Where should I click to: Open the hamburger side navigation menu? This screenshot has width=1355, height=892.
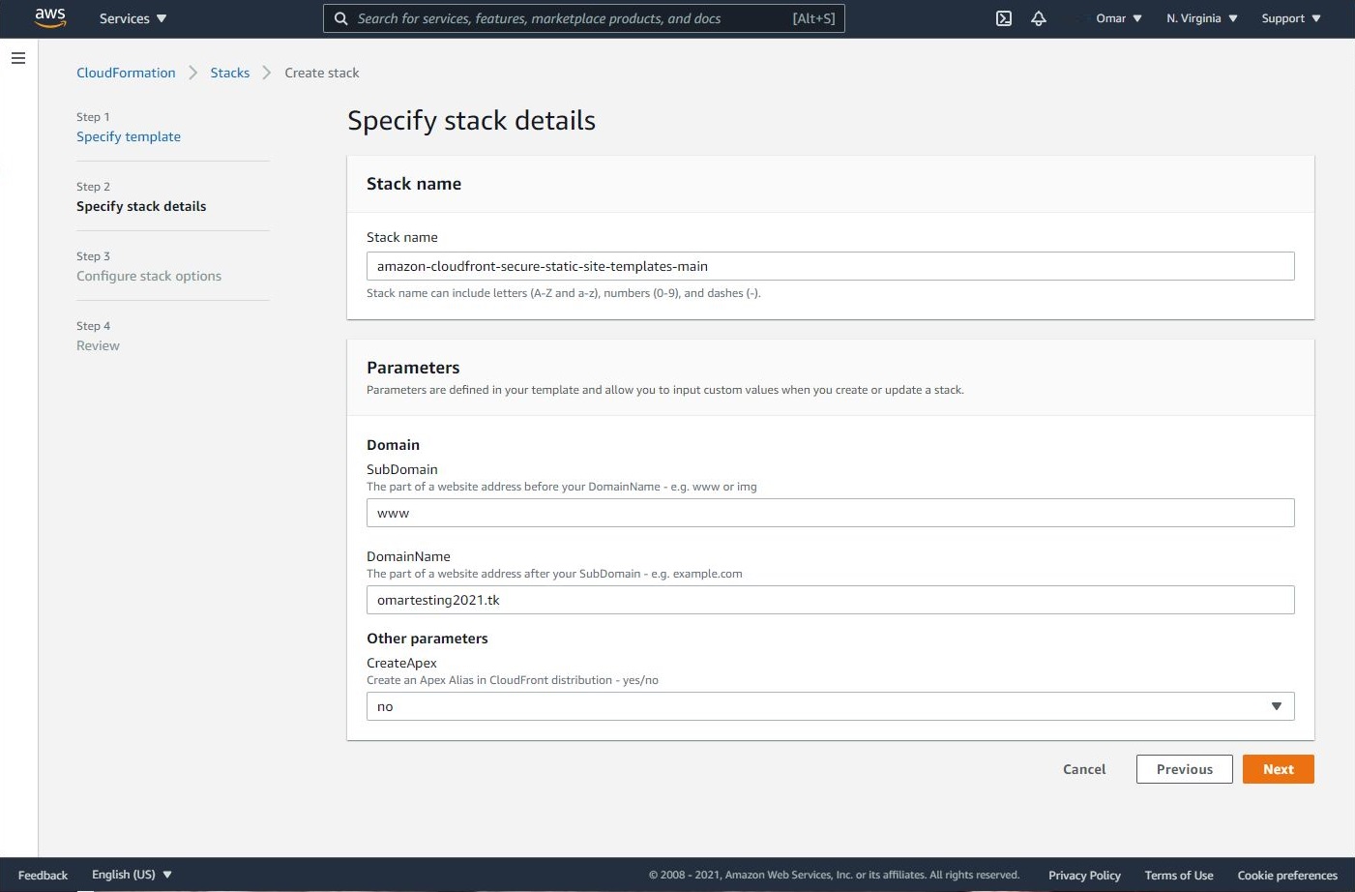tap(17, 58)
